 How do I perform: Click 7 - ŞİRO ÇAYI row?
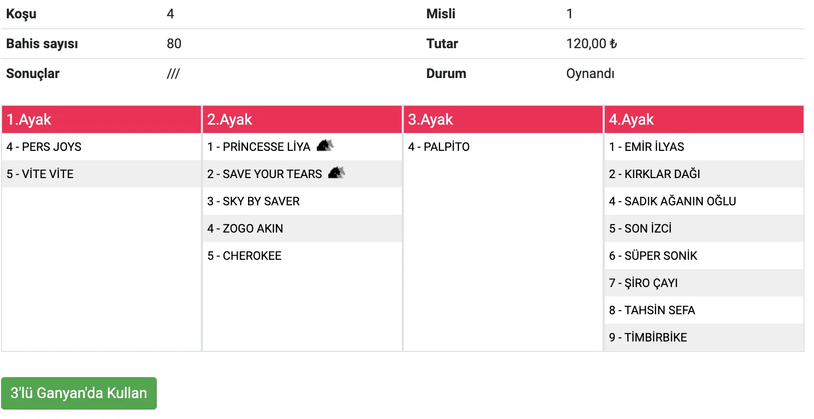pyautogui.click(x=644, y=283)
